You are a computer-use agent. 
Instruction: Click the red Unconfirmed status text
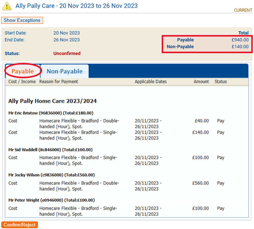[x=67, y=54]
